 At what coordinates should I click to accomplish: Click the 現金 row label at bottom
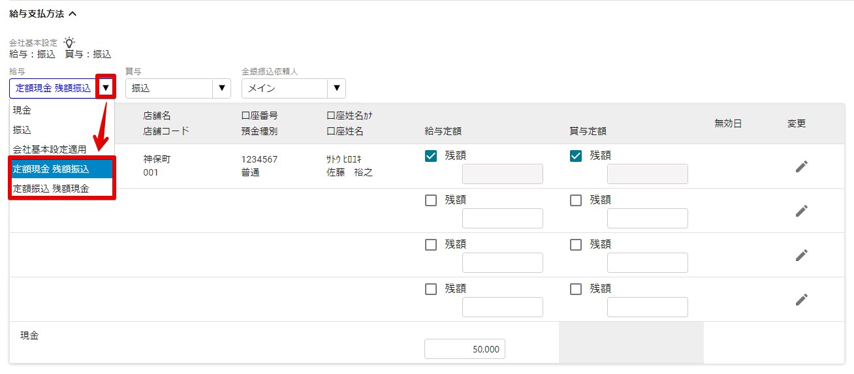coord(29,335)
